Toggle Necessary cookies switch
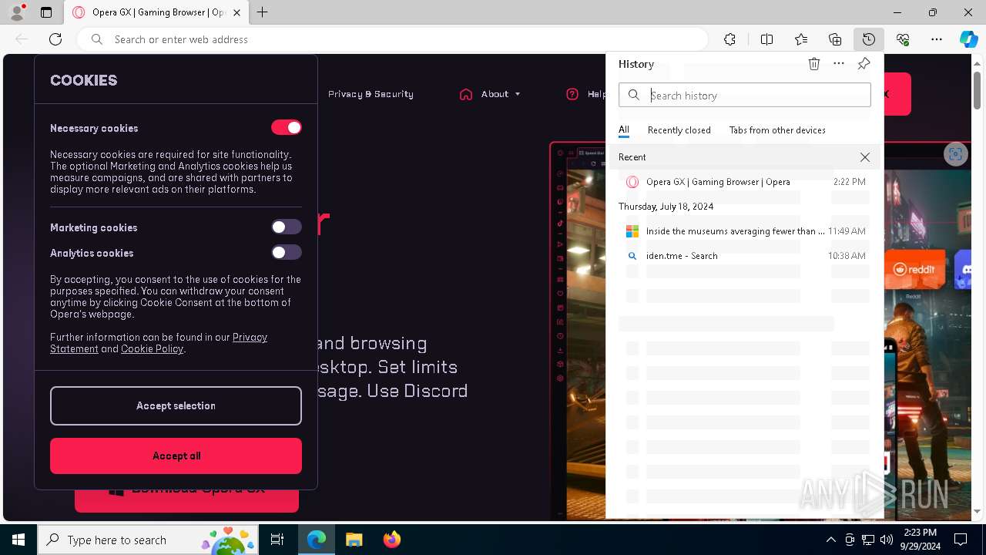This screenshot has width=986, height=555. click(x=287, y=127)
